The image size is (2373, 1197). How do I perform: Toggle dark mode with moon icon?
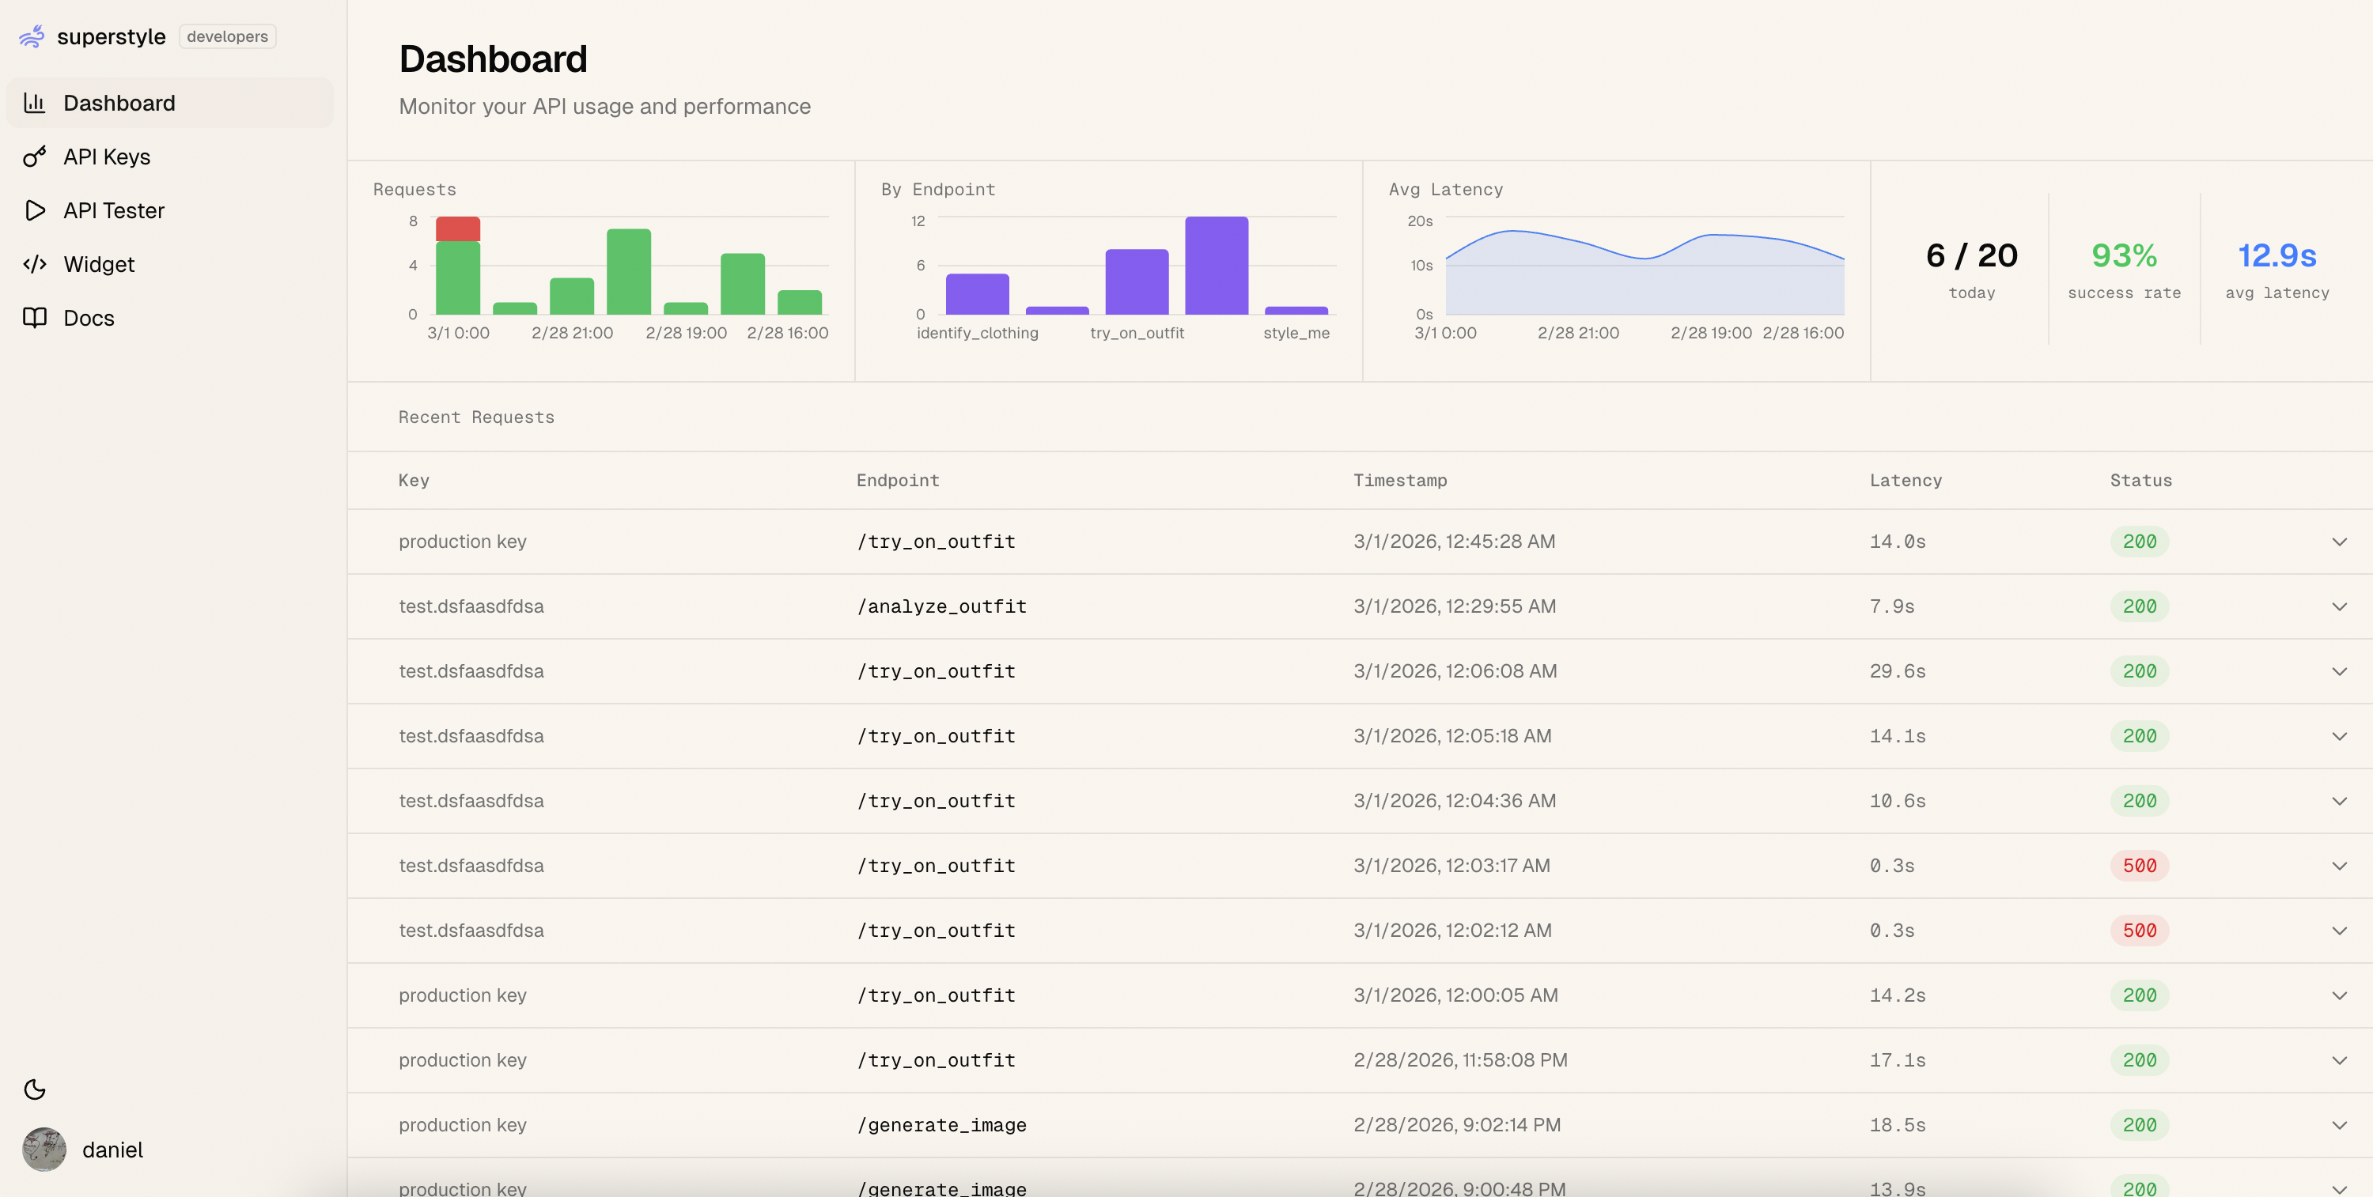point(34,1089)
